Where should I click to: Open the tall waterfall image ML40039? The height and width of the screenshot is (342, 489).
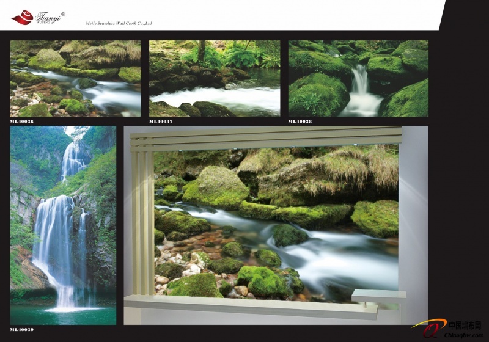pyautogui.click(x=63, y=225)
